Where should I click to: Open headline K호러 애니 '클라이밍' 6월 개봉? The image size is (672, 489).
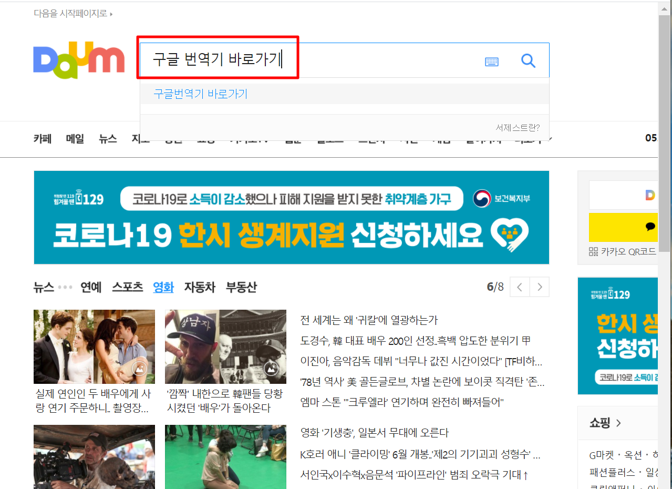420,454
